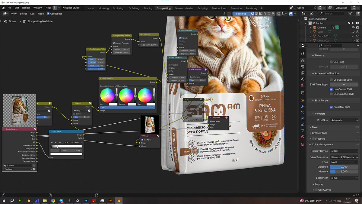362x204 pixels.
Task: Open the Pixel Size dropdown showing Automatic
Action: tap(344, 120)
